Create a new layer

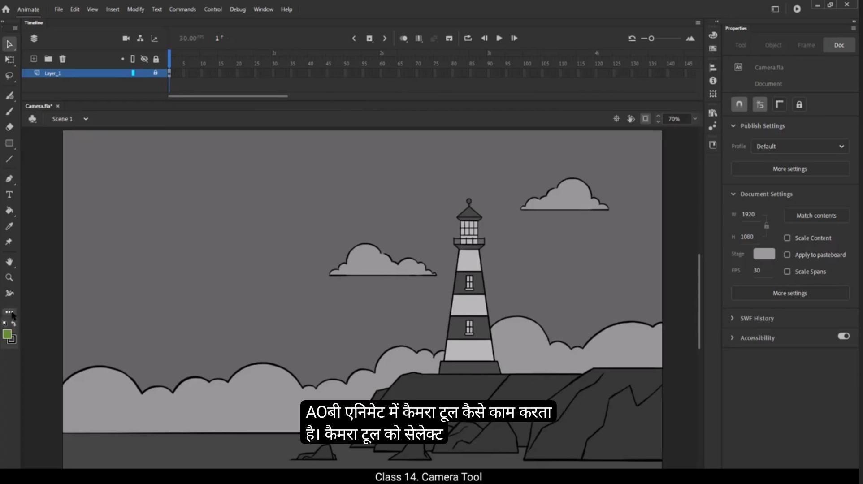pyautogui.click(x=34, y=59)
